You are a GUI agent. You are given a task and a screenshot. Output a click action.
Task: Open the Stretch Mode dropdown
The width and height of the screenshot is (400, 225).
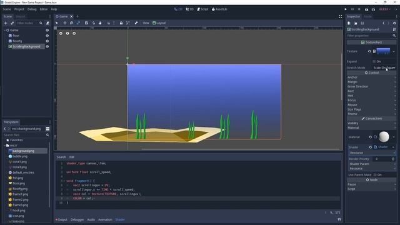click(384, 67)
